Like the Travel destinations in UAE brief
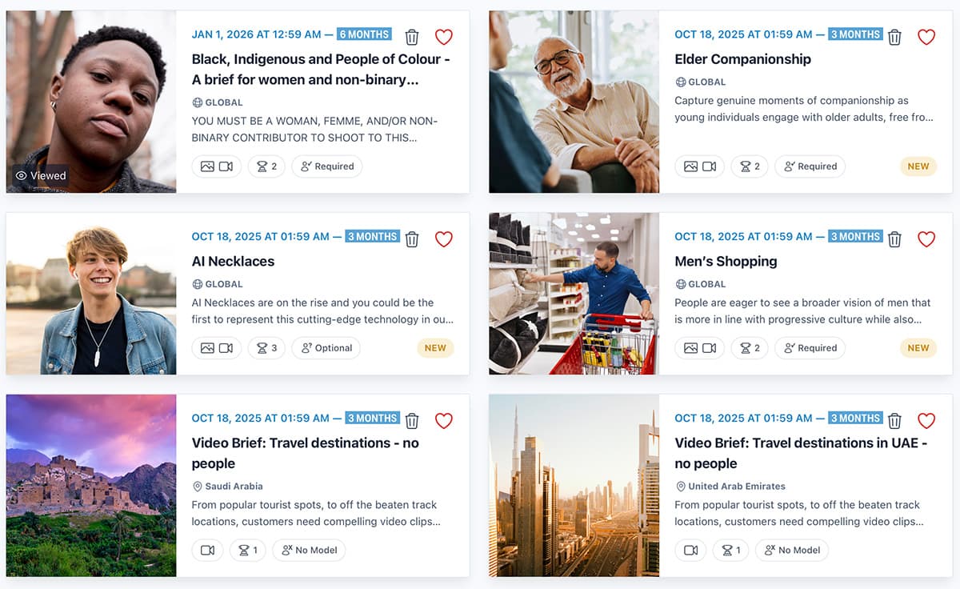 pyautogui.click(x=926, y=420)
